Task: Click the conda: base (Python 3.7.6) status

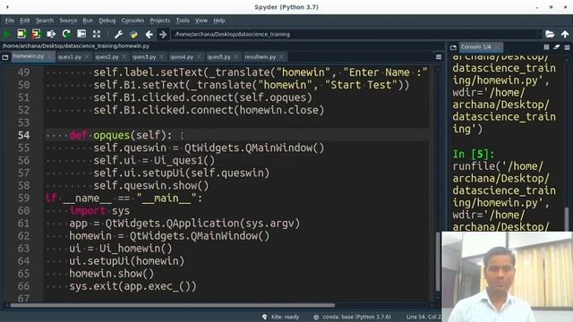Action: pyautogui.click(x=352, y=317)
